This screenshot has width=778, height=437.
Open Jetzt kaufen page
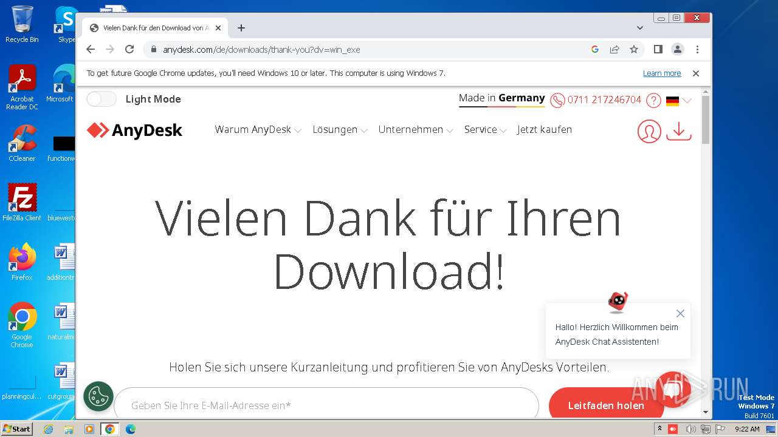545,130
